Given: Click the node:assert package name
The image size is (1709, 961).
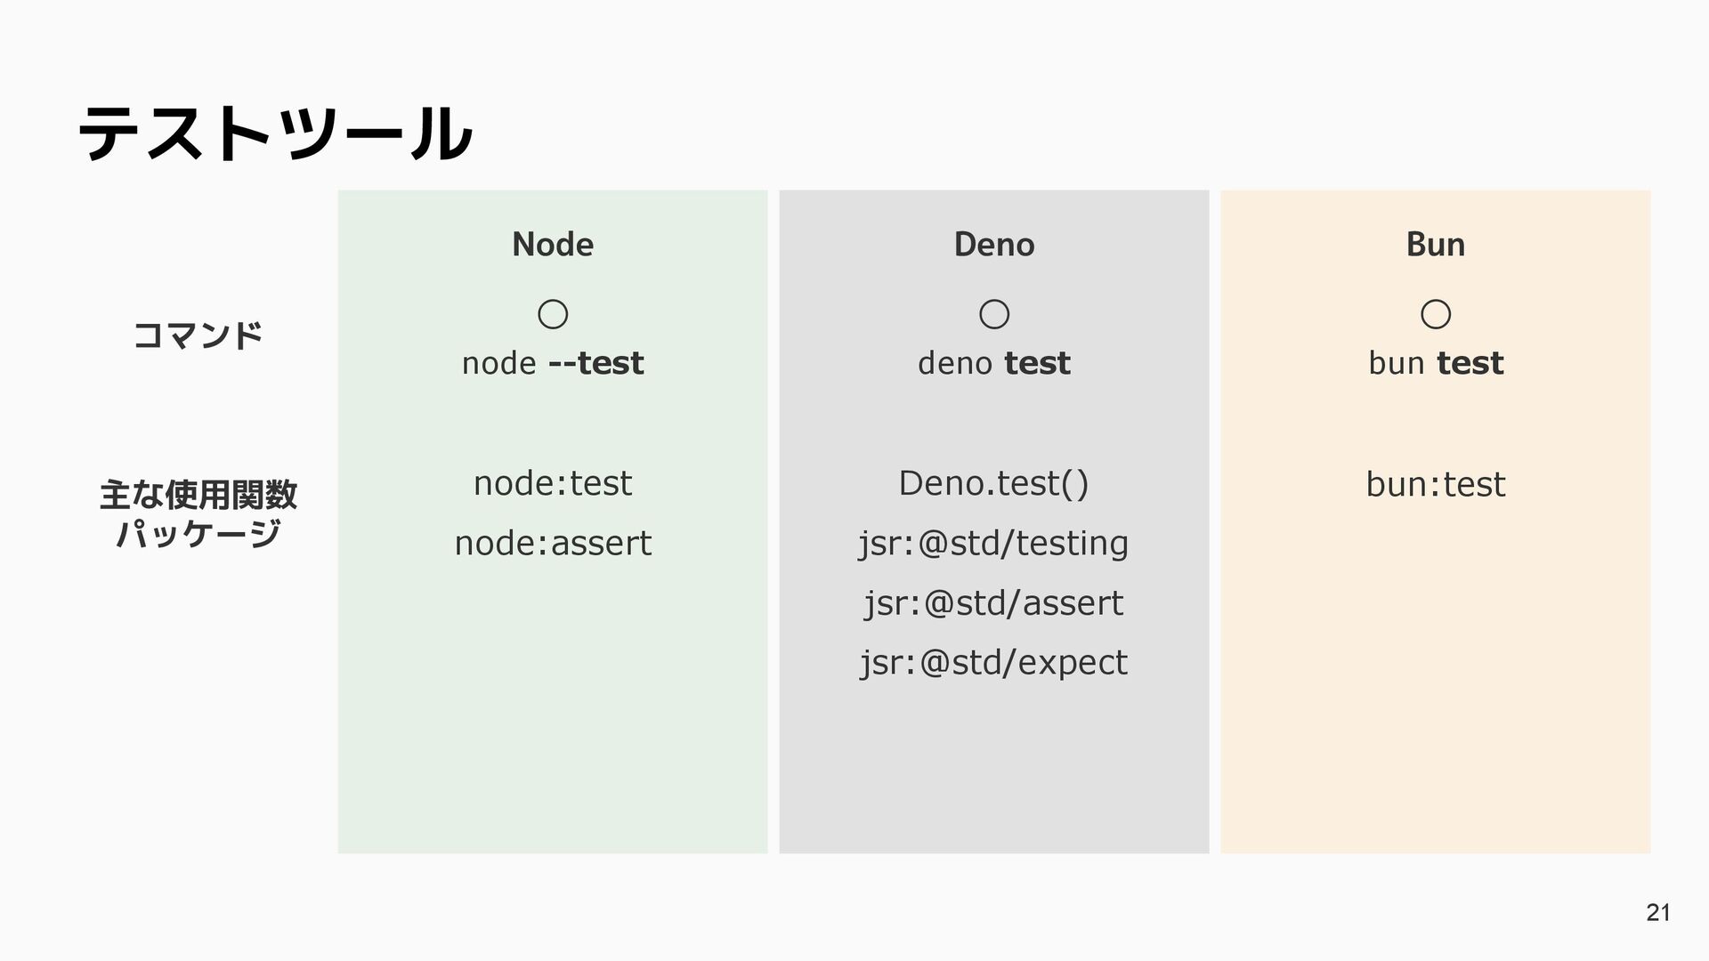Looking at the screenshot, I should coord(553,543).
